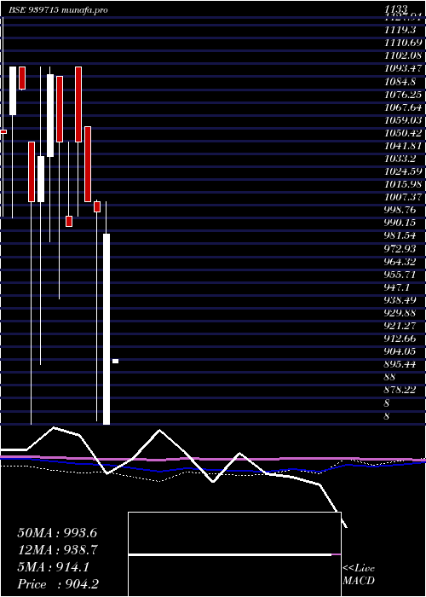
Task: Select the 912.66 price level
Action: pyautogui.click(x=400, y=339)
